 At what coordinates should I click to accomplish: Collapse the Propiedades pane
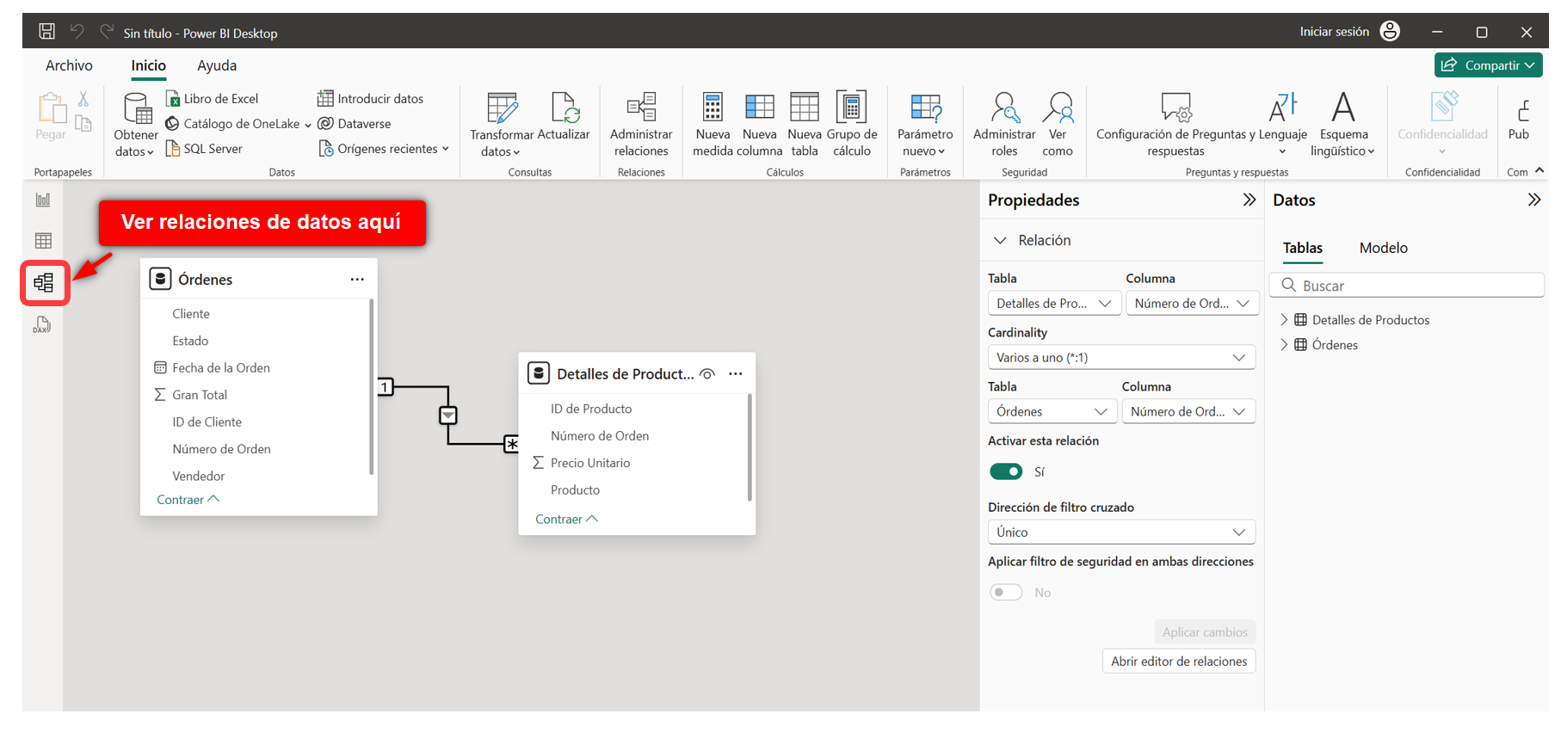pyautogui.click(x=1249, y=200)
